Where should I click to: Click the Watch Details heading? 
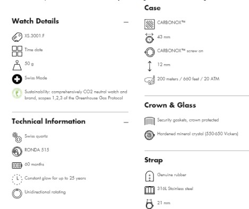click(35, 21)
